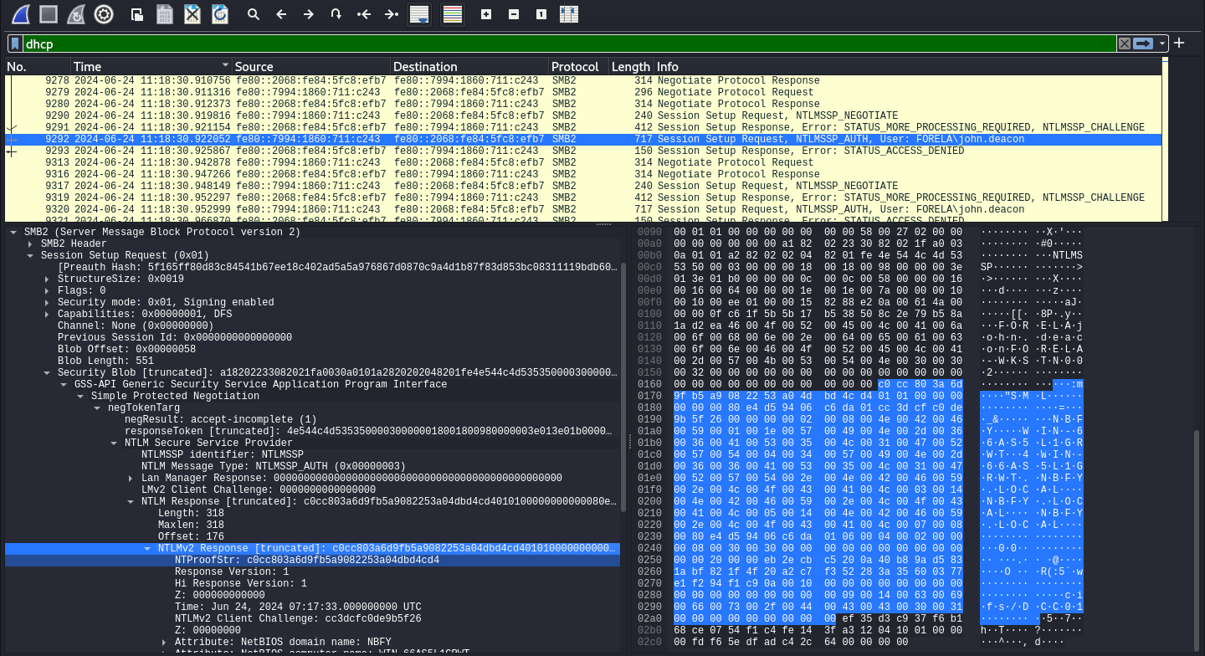The image size is (1205, 656).
Task: Collapse NTLM Secure Service Provider node
Action: (115, 443)
